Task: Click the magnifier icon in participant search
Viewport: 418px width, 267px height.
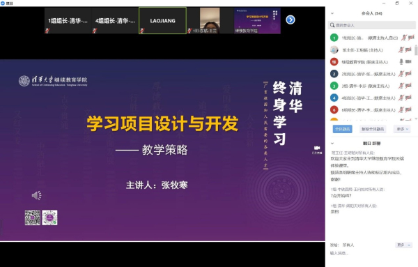Action: (x=332, y=25)
